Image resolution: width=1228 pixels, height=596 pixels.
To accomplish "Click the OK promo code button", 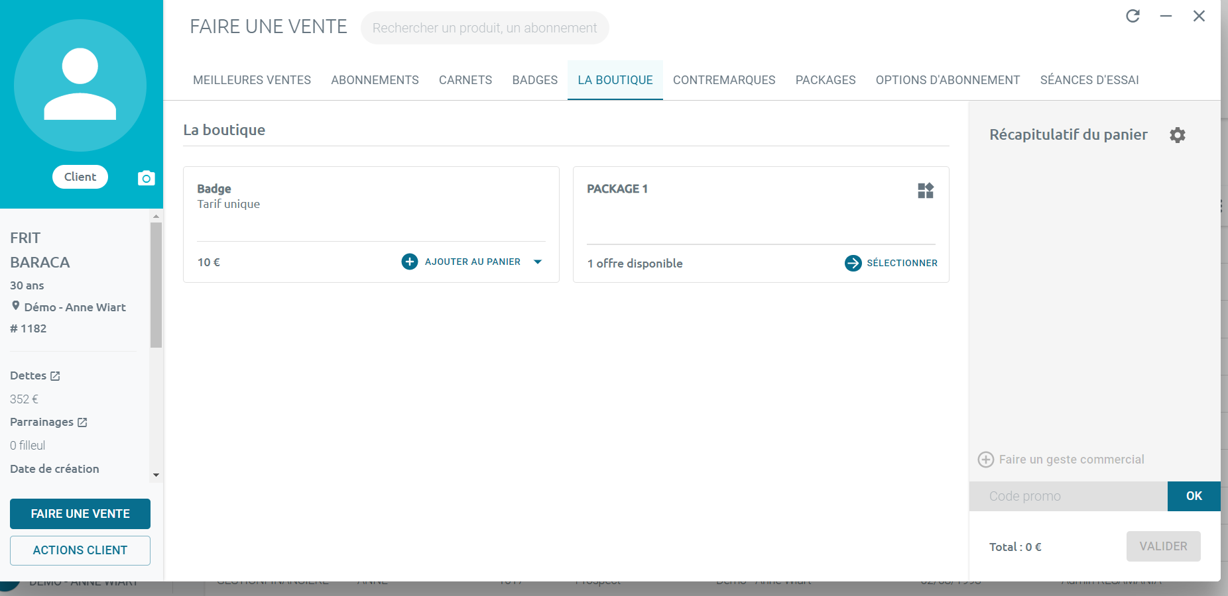I will [x=1194, y=496].
